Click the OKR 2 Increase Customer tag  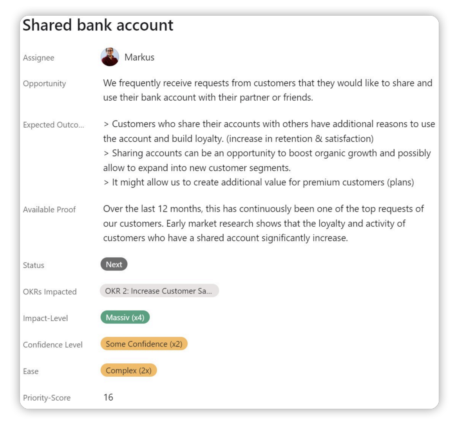pyautogui.click(x=159, y=291)
